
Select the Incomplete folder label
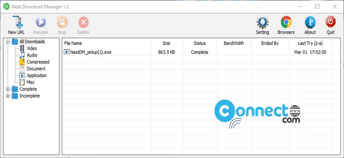(29, 96)
